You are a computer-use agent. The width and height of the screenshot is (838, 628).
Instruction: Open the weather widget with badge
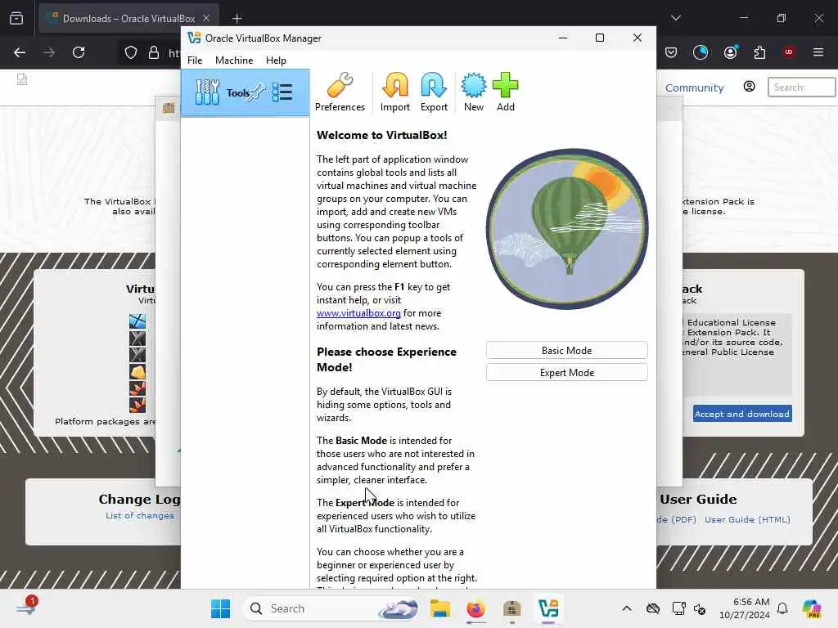point(26,608)
